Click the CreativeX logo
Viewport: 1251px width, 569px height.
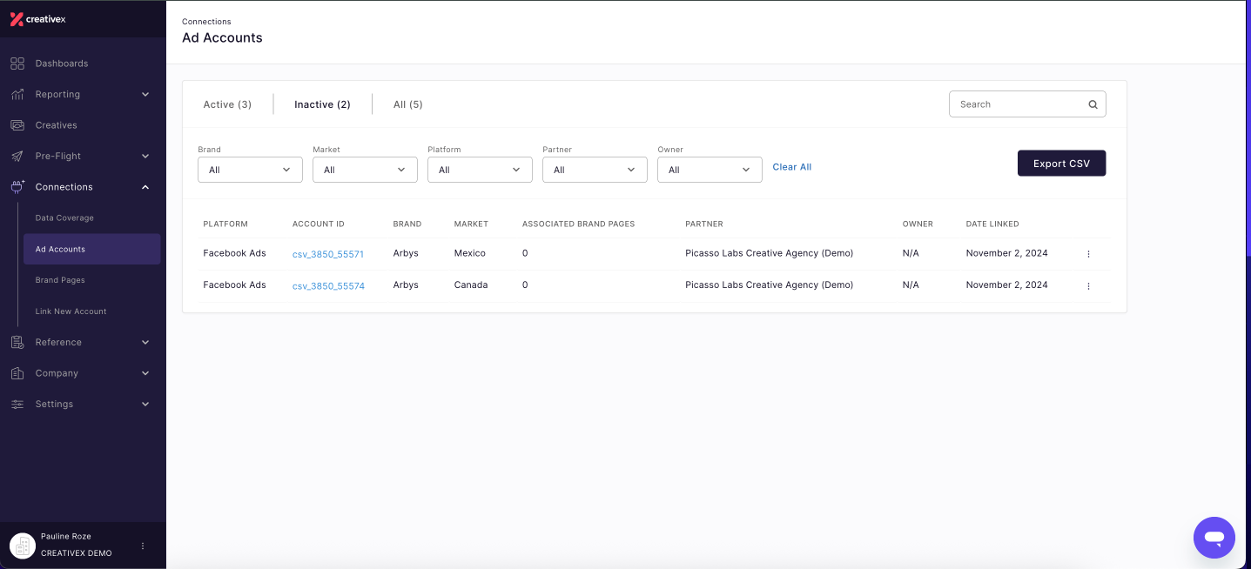tap(37, 19)
